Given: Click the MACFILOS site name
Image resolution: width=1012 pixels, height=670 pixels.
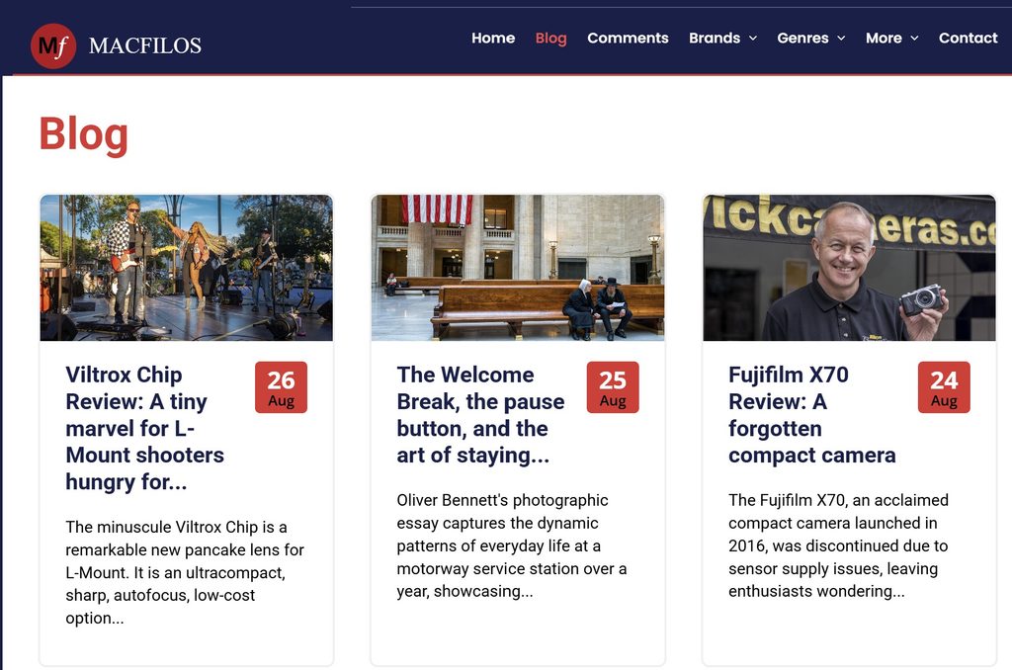Looking at the screenshot, I should pyautogui.click(x=145, y=45).
